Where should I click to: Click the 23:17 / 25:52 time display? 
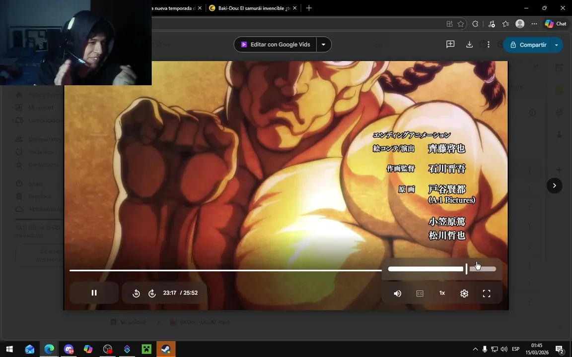pyautogui.click(x=180, y=293)
